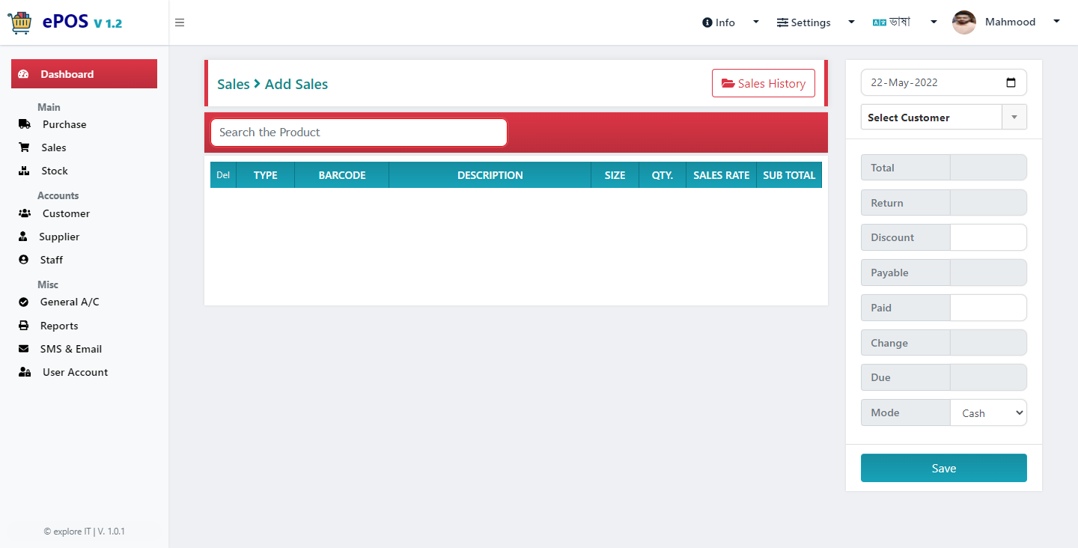
Task: Open the payment Mode Cash dropdown
Action: 989,412
